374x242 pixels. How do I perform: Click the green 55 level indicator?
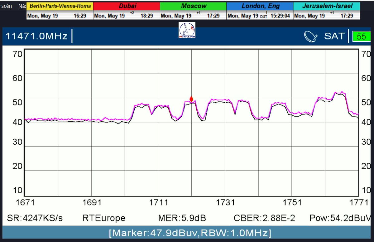click(362, 36)
